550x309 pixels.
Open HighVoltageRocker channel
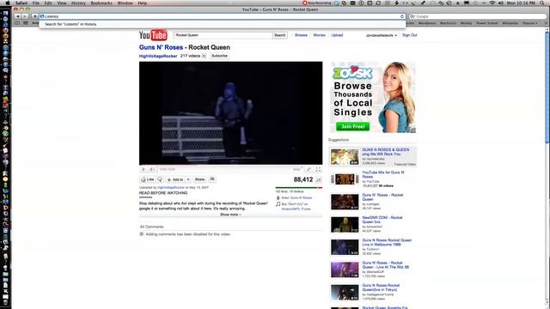[x=158, y=56]
